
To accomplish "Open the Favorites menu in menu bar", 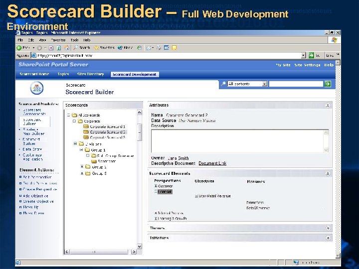I will click(58, 40).
